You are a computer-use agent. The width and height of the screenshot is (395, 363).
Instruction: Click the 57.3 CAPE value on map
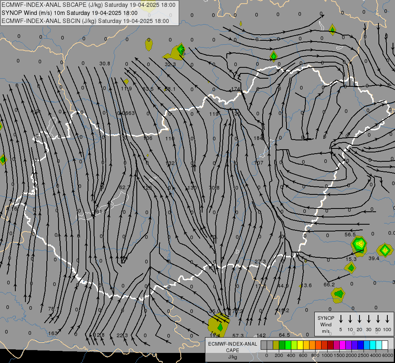pos(238,336)
